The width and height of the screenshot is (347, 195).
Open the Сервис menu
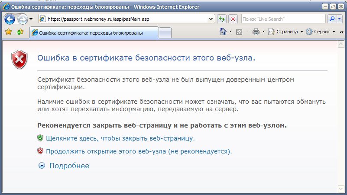click(321, 32)
